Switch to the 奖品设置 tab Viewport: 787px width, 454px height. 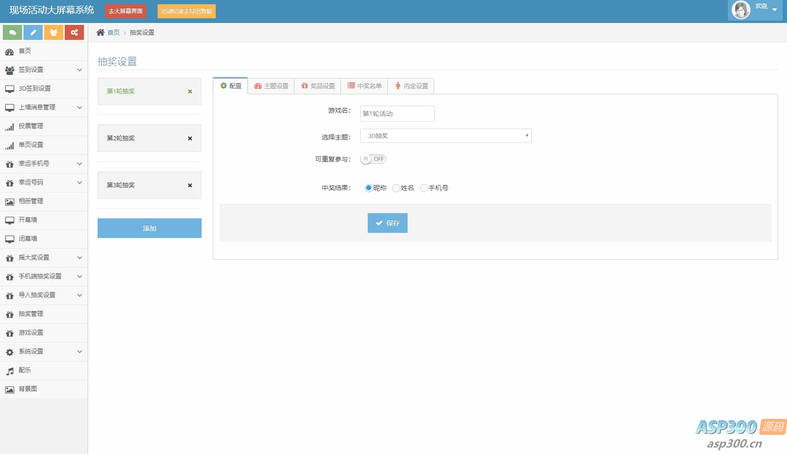(318, 86)
